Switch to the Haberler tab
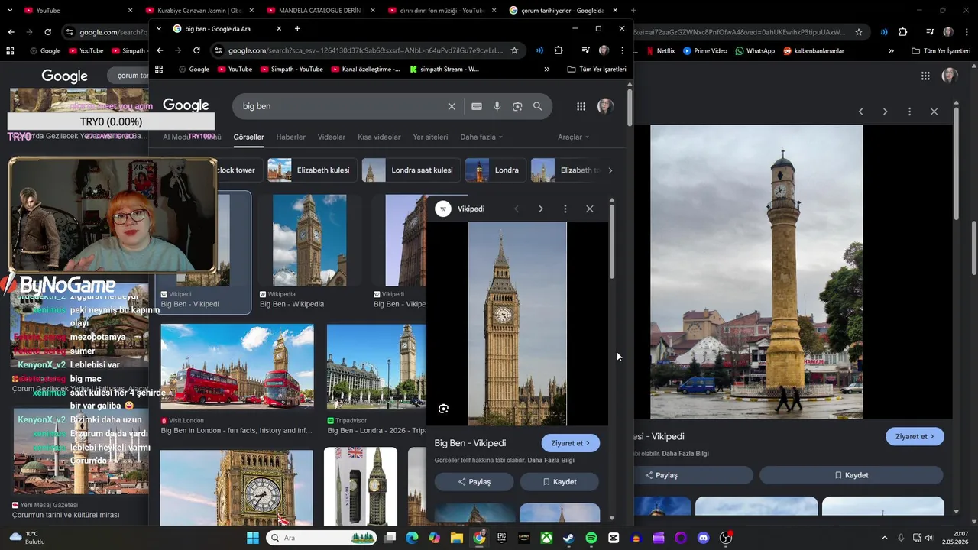 pos(290,137)
